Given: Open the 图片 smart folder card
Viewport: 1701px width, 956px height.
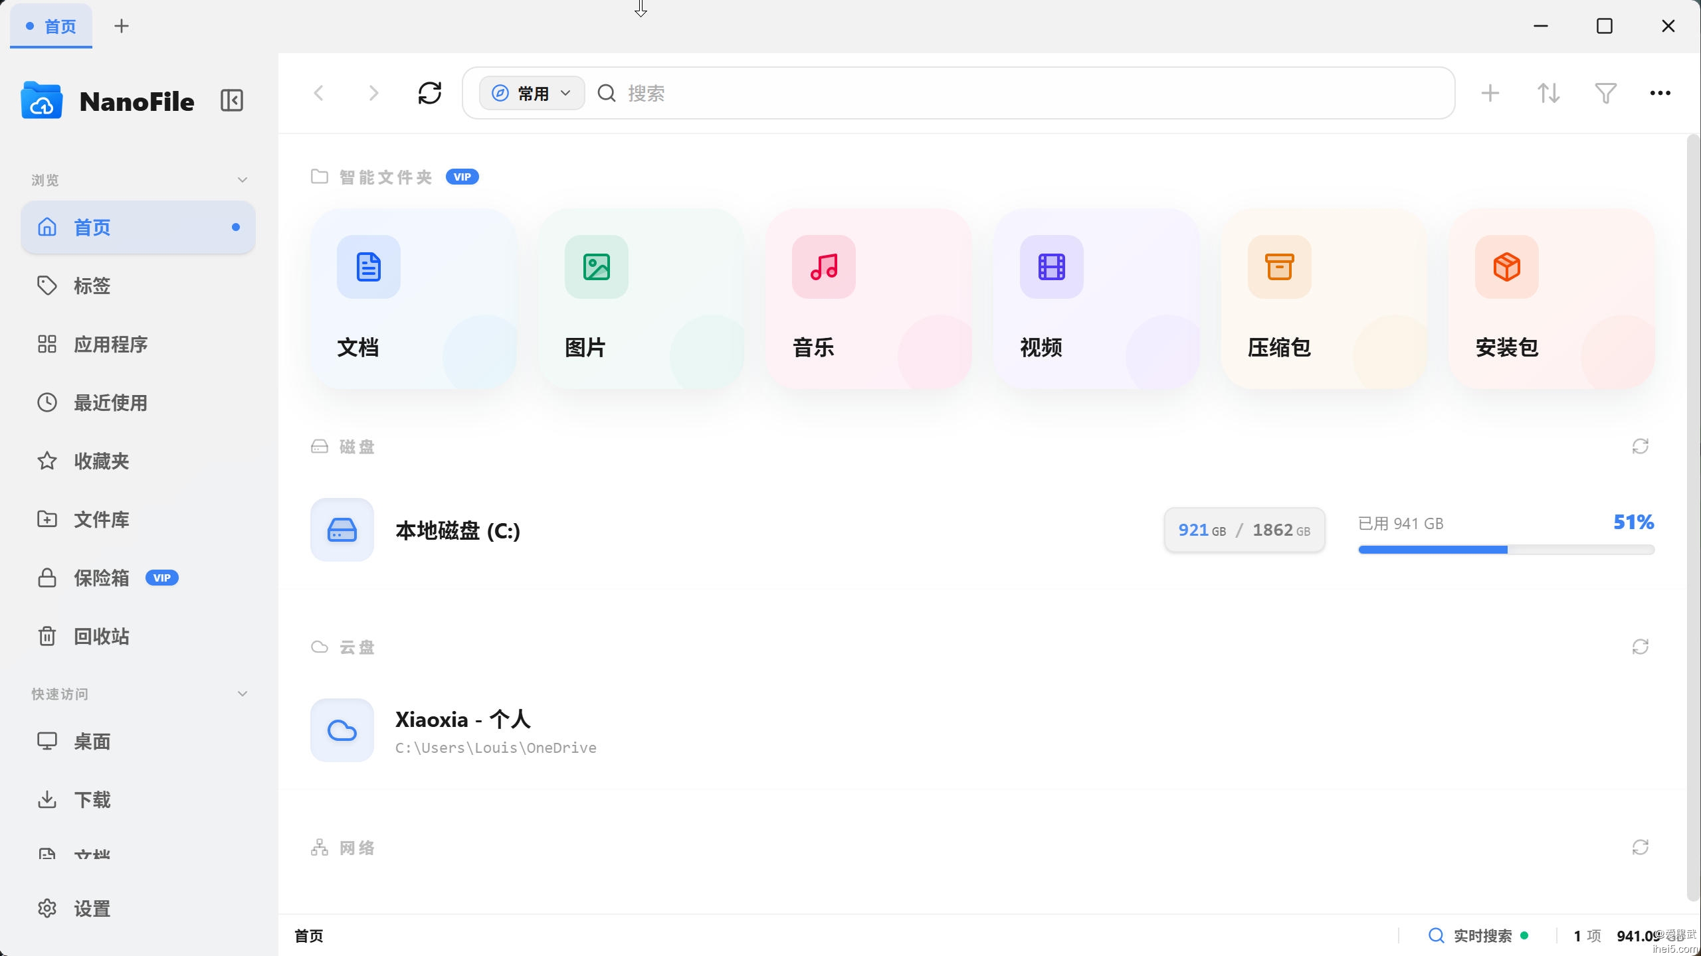Looking at the screenshot, I should tap(641, 299).
